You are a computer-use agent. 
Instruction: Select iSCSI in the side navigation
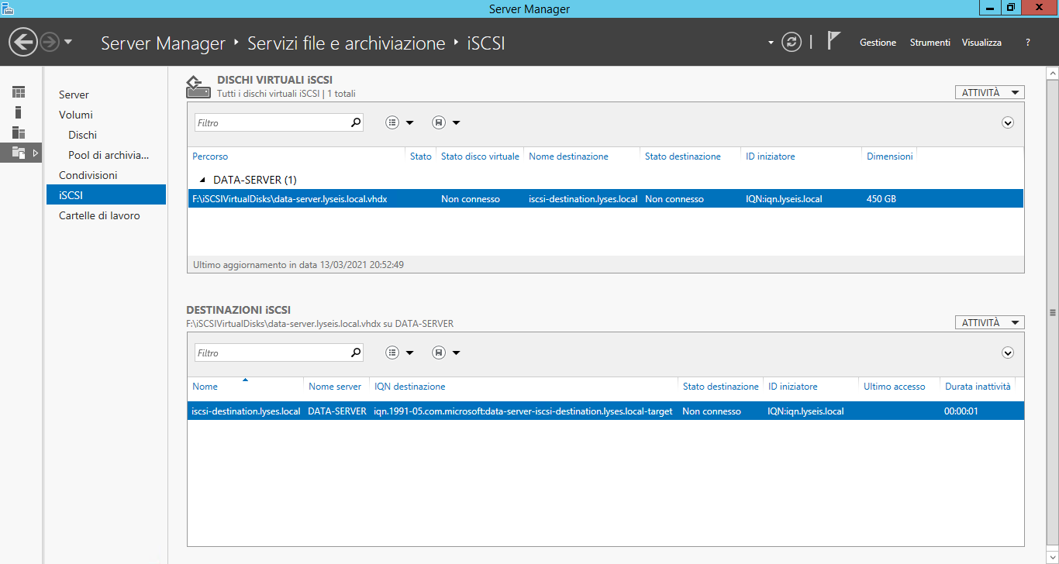[x=105, y=195]
